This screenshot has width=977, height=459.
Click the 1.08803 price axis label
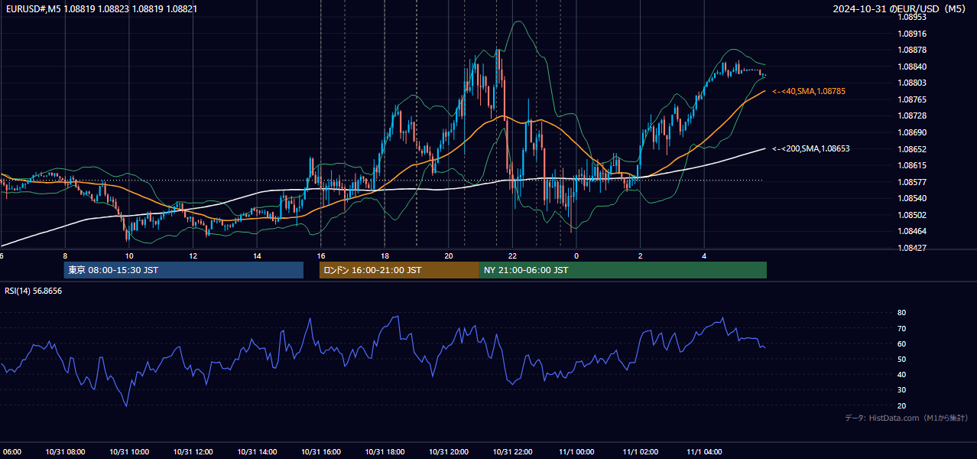point(913,83)
